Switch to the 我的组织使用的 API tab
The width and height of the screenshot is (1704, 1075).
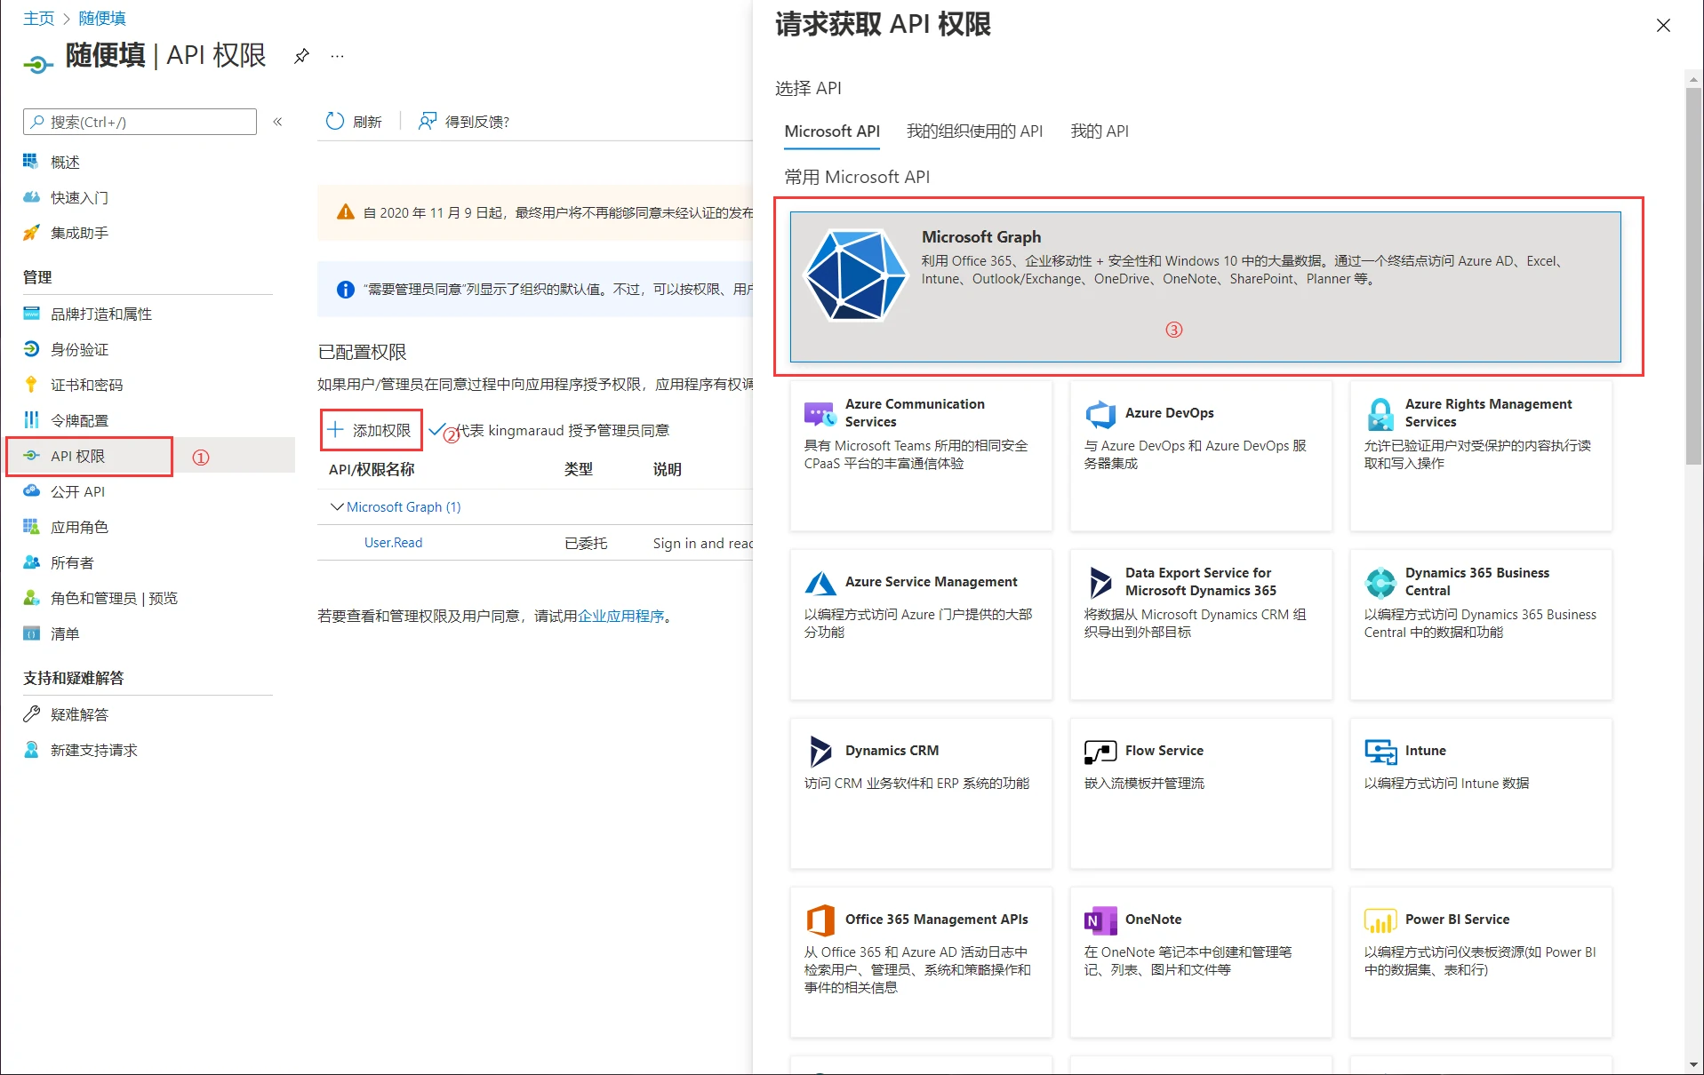point(974,131)
